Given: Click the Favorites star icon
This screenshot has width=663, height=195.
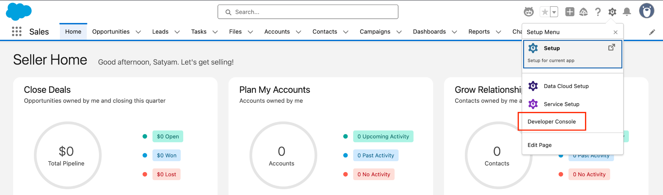Looking at the screenshot, I should pos(545,12).
